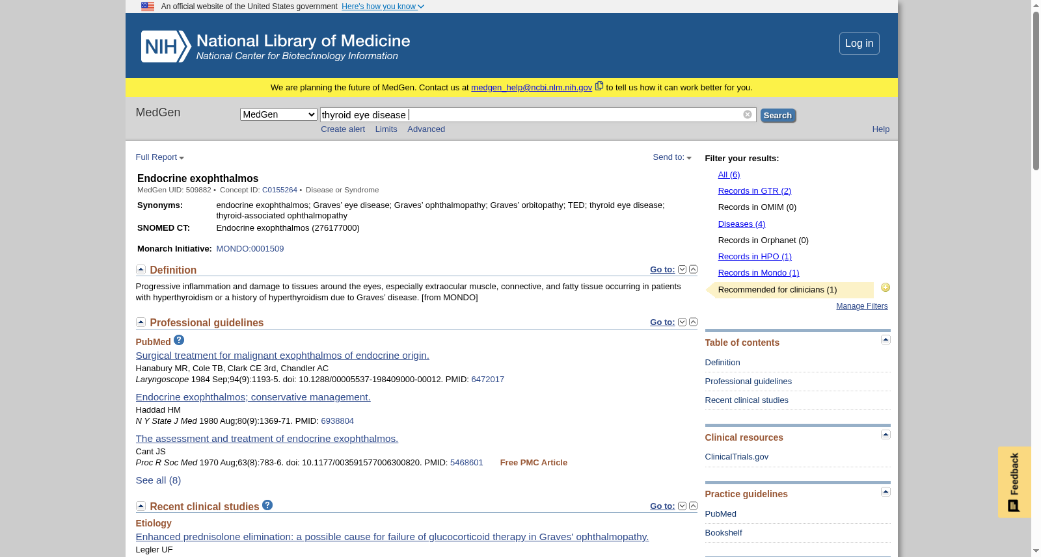Viewport: 1041px width, 557px height.
Task: Click the NIH logo
Action: pos(166,47)
